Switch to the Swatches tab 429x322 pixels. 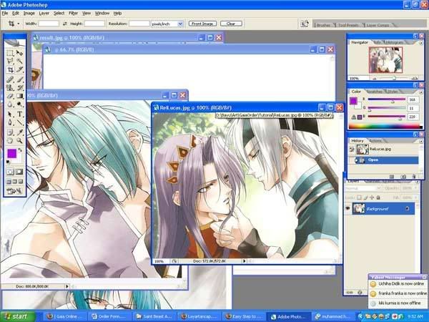click(375, 92)
